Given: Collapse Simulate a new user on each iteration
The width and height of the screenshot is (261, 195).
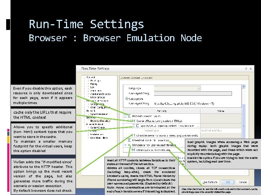Looking at the screenshot, I should click(x=125, y=145).
